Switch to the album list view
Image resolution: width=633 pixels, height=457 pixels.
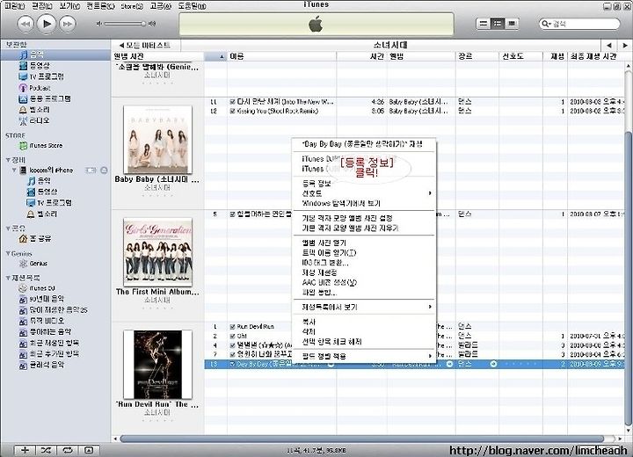498,24
